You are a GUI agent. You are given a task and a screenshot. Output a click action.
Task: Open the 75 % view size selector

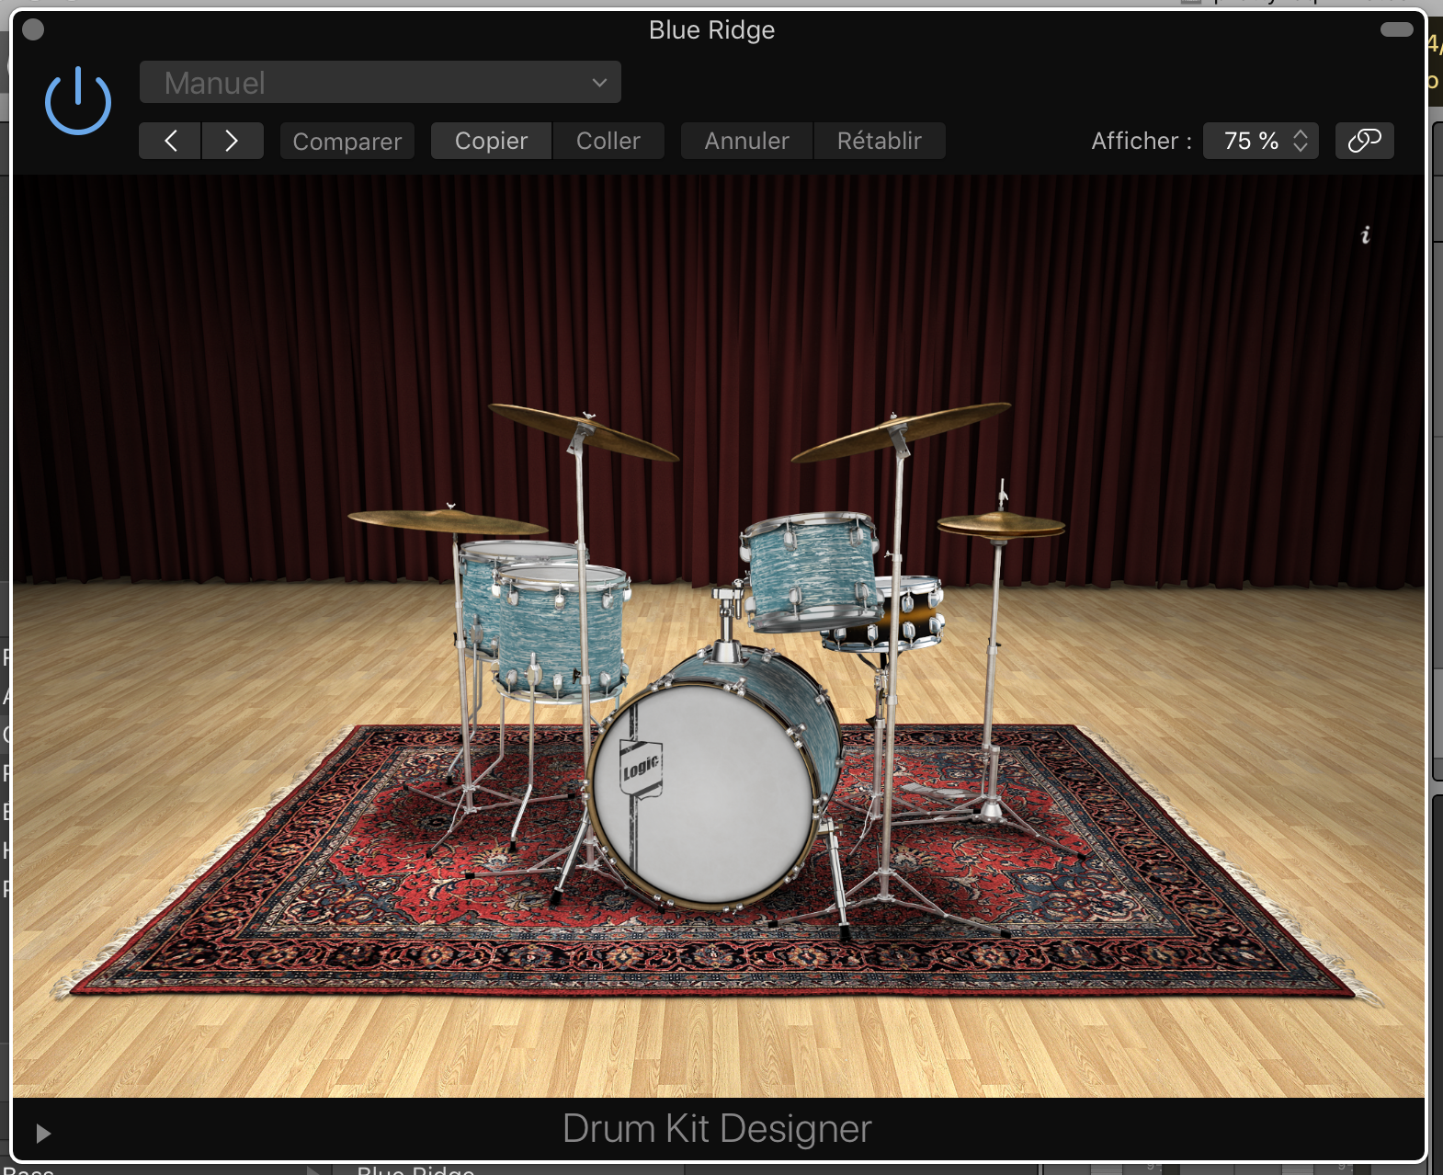point(1261,141)
